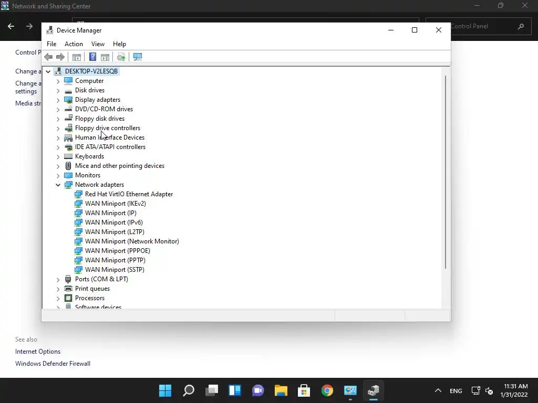Click the blue Help toolbar icon
Image resolution: width=538 pixels, height=403 pixels.
coord(92,57)
